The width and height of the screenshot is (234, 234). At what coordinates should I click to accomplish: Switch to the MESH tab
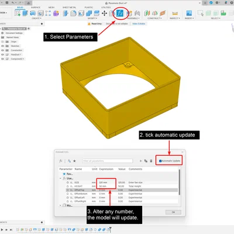tap(51, 8)
